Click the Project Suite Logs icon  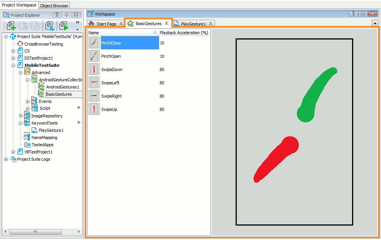click(x=13, y=159)
